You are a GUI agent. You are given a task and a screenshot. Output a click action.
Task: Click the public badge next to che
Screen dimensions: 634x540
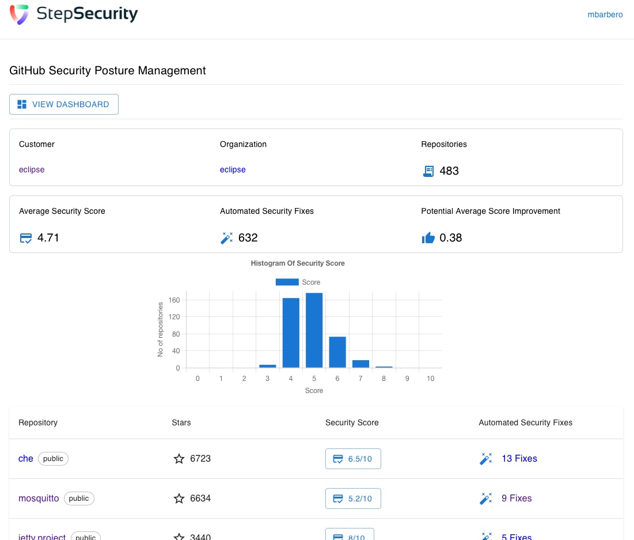53,459
